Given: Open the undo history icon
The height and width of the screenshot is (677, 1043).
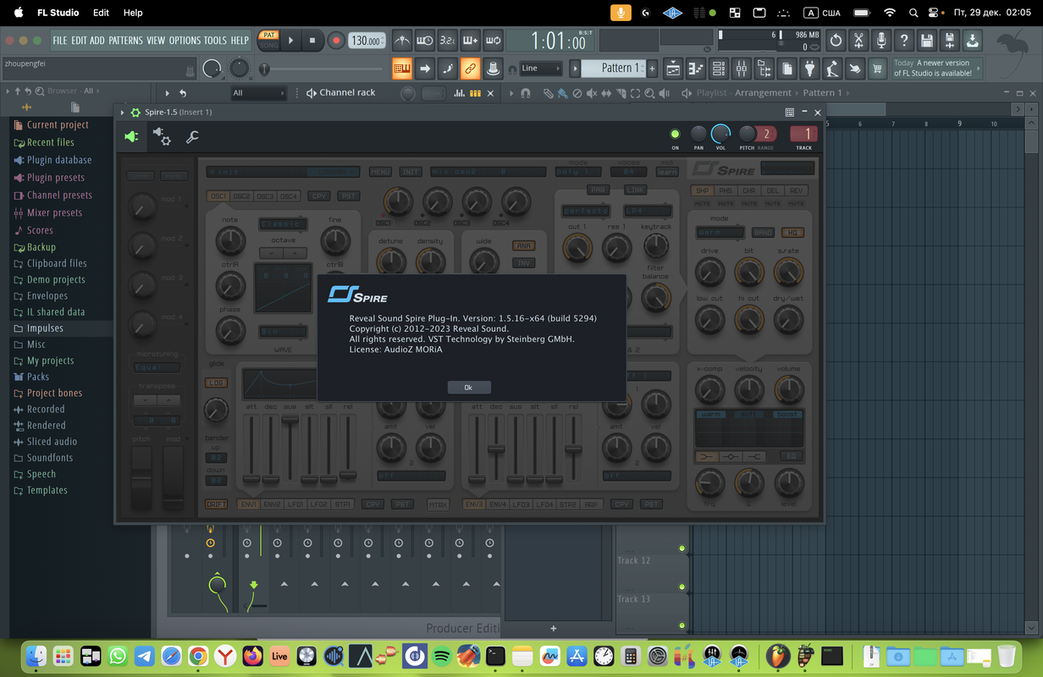Looking at the screenshot, I should tap(836, 40).
